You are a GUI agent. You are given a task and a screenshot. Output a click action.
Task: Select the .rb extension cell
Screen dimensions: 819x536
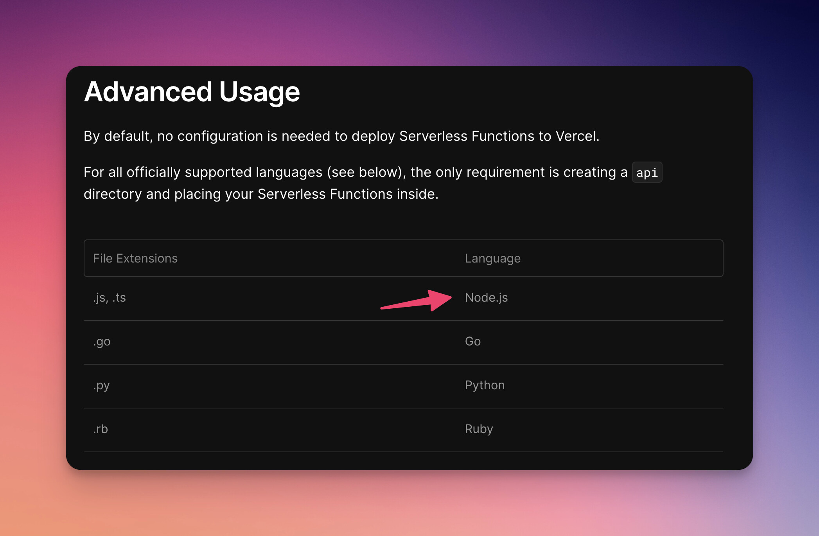[x=101, y=429]
